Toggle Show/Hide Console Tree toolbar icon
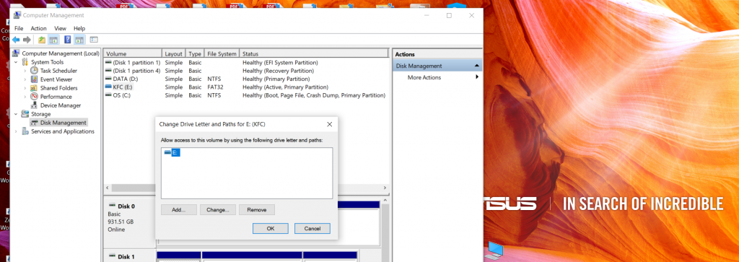This screenshot has width=739, height=262. (x=53, y=40)
